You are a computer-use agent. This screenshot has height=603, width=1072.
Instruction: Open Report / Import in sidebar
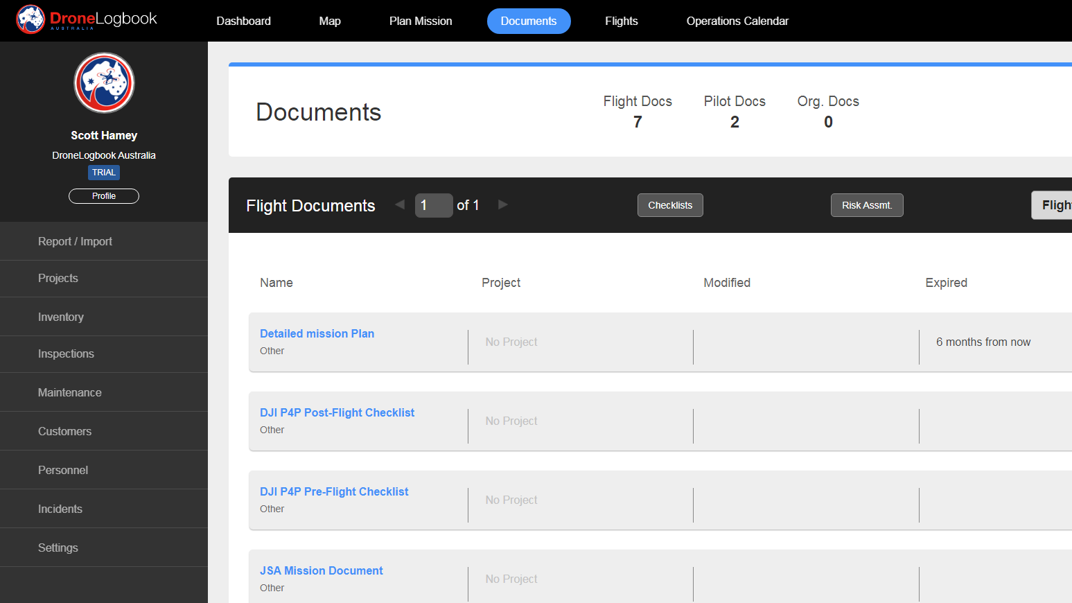pos(104,241)
